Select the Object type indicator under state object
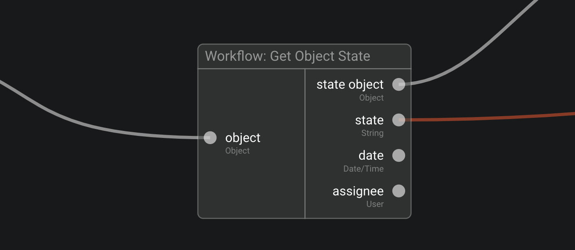This screenshot has width=575, height=250. coord(371,98)
